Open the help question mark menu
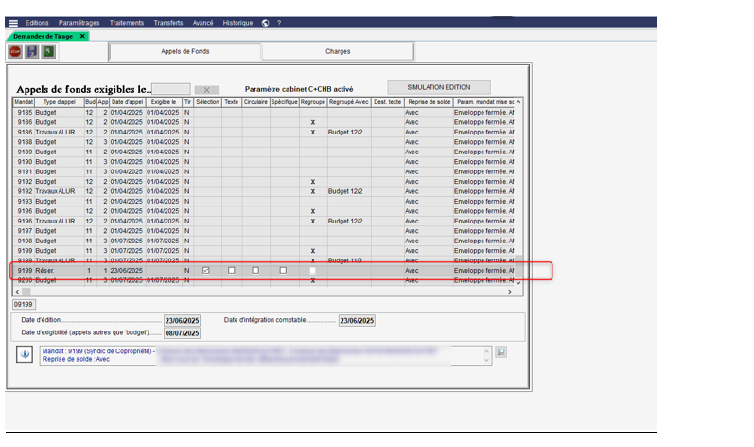Viewport: 754px width, 447px height. pyautogui.click(x=279, y=22)
